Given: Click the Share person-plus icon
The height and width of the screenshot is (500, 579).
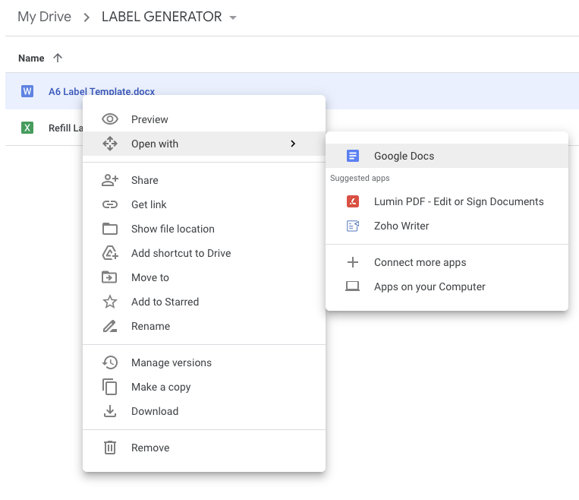Looking at the screenshot, I should point(110,180).
